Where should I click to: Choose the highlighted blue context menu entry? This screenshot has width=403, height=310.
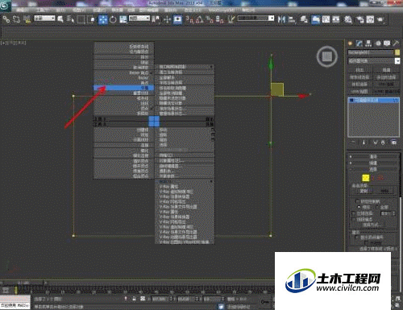click(x=123, y=88)
